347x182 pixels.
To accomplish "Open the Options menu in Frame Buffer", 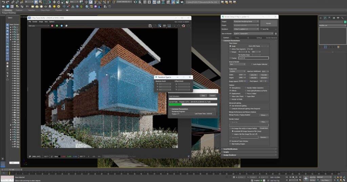I will click(52, 22).
